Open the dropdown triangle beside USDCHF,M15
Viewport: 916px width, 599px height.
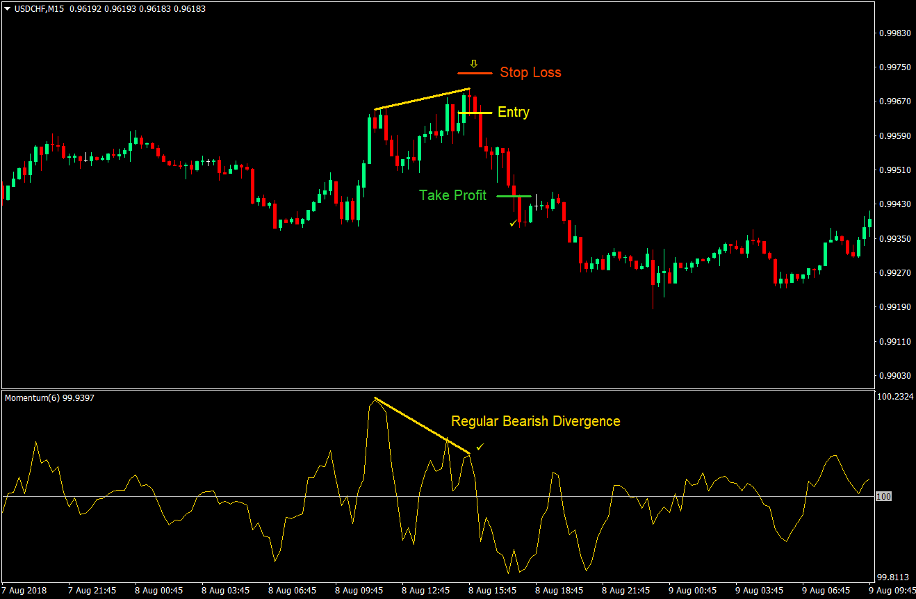pyautogui.click(x=8, y=9)
